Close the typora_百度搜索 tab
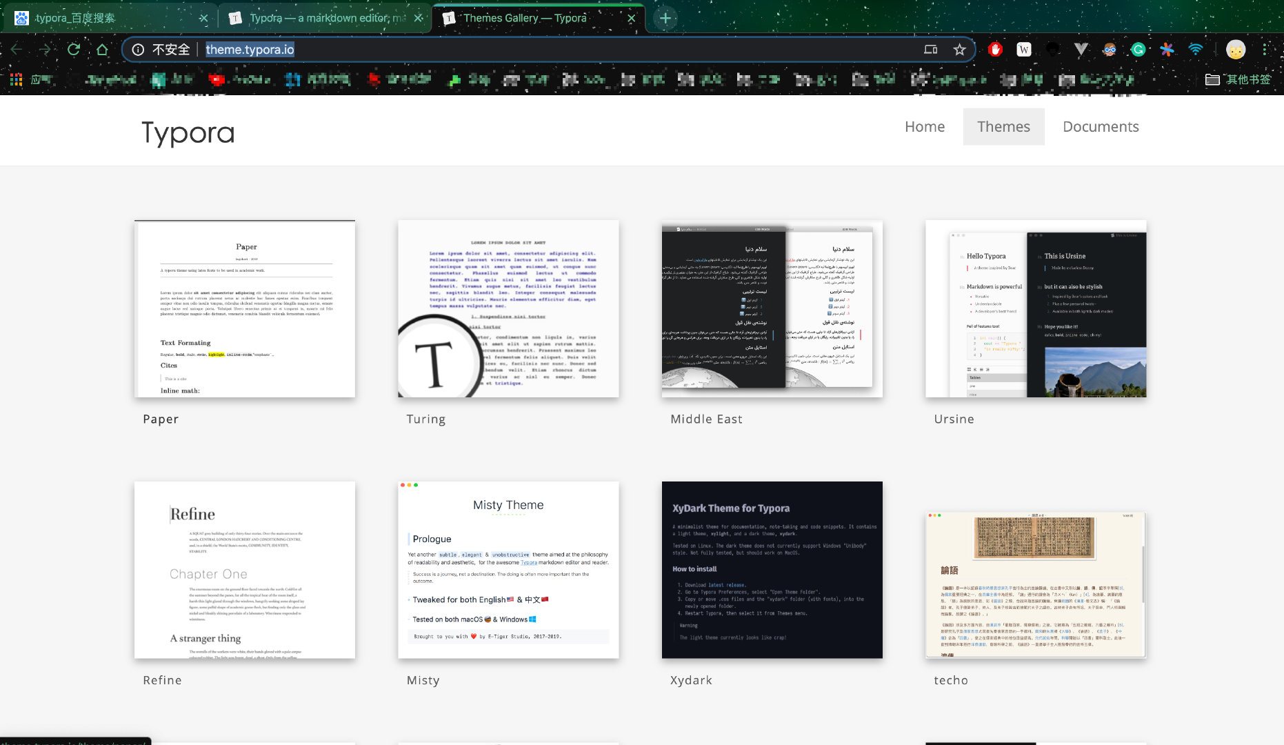1284x745 pixels. (x=203, y=19)
